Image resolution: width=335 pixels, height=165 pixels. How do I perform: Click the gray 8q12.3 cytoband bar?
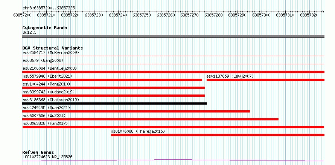click(173, 36)
